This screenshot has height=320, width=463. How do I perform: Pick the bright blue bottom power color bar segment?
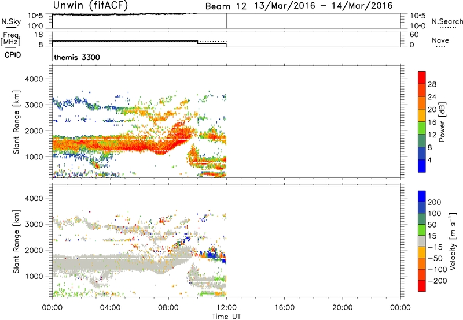(422, 166)
